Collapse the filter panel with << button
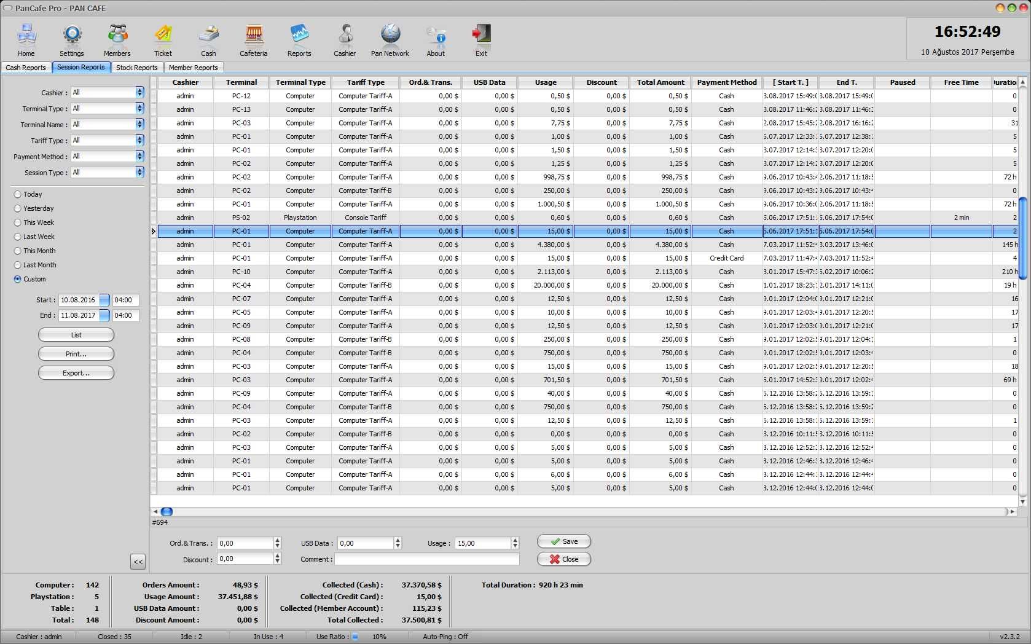 (138, 561)
